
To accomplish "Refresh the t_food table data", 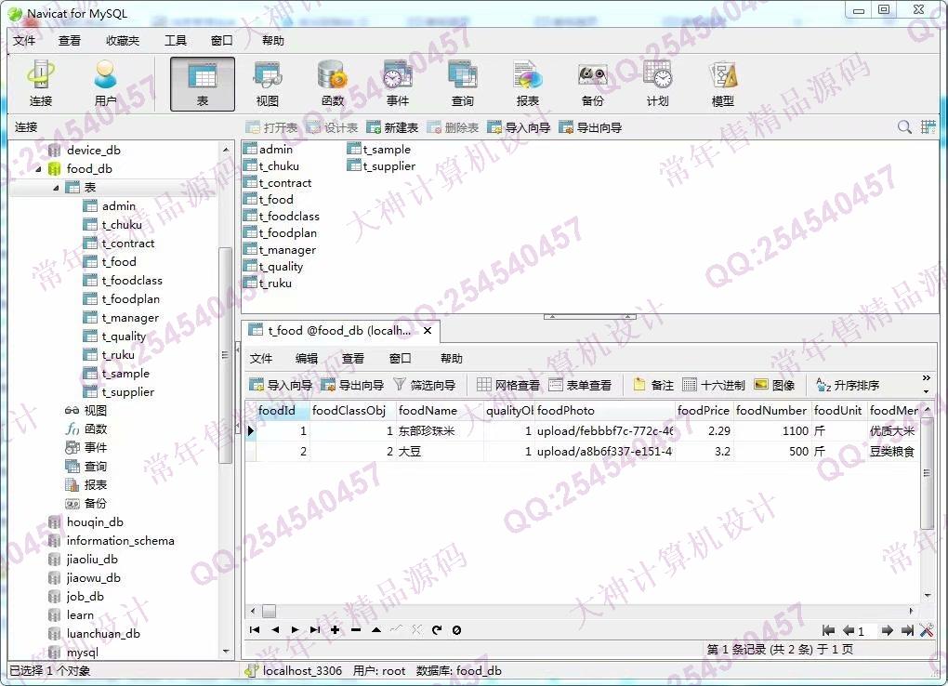I will click(x=437, y=629).
